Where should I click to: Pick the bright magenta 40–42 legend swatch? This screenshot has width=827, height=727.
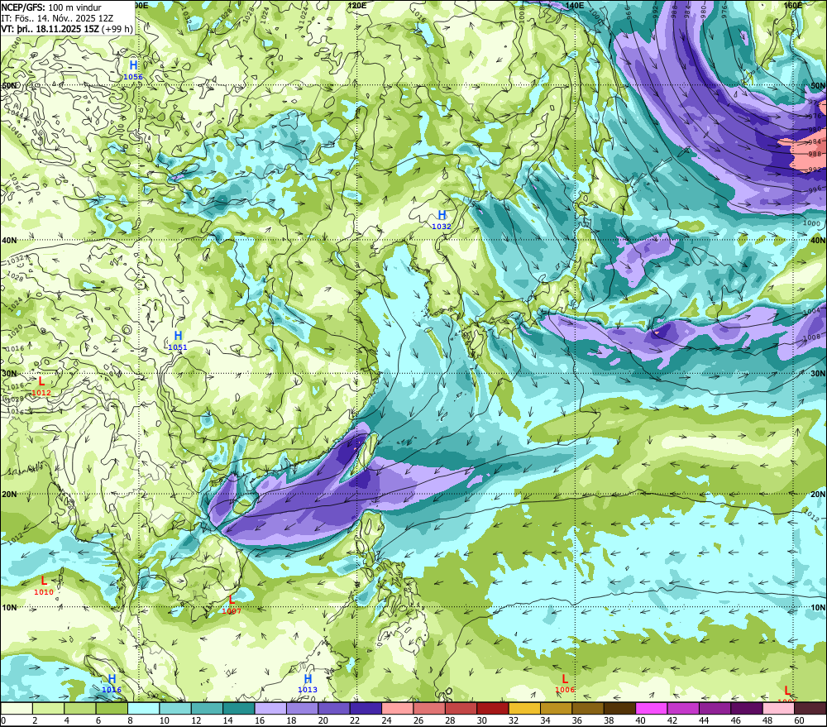[652, 709]
